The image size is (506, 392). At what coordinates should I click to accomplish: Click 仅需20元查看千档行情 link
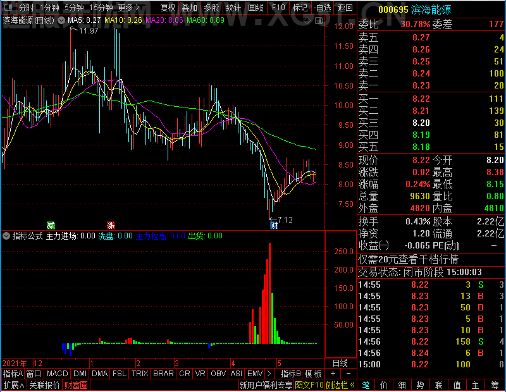[408, 259]
